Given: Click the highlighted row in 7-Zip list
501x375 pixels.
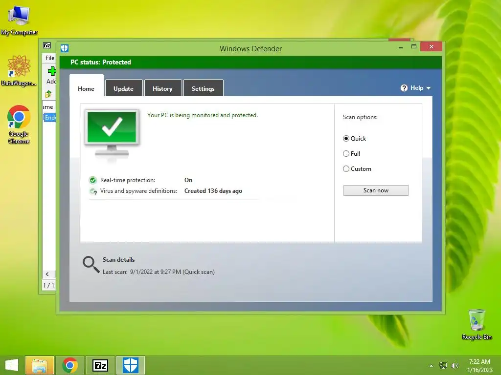Looking at the screenshot, I should (x=50, y=118).
